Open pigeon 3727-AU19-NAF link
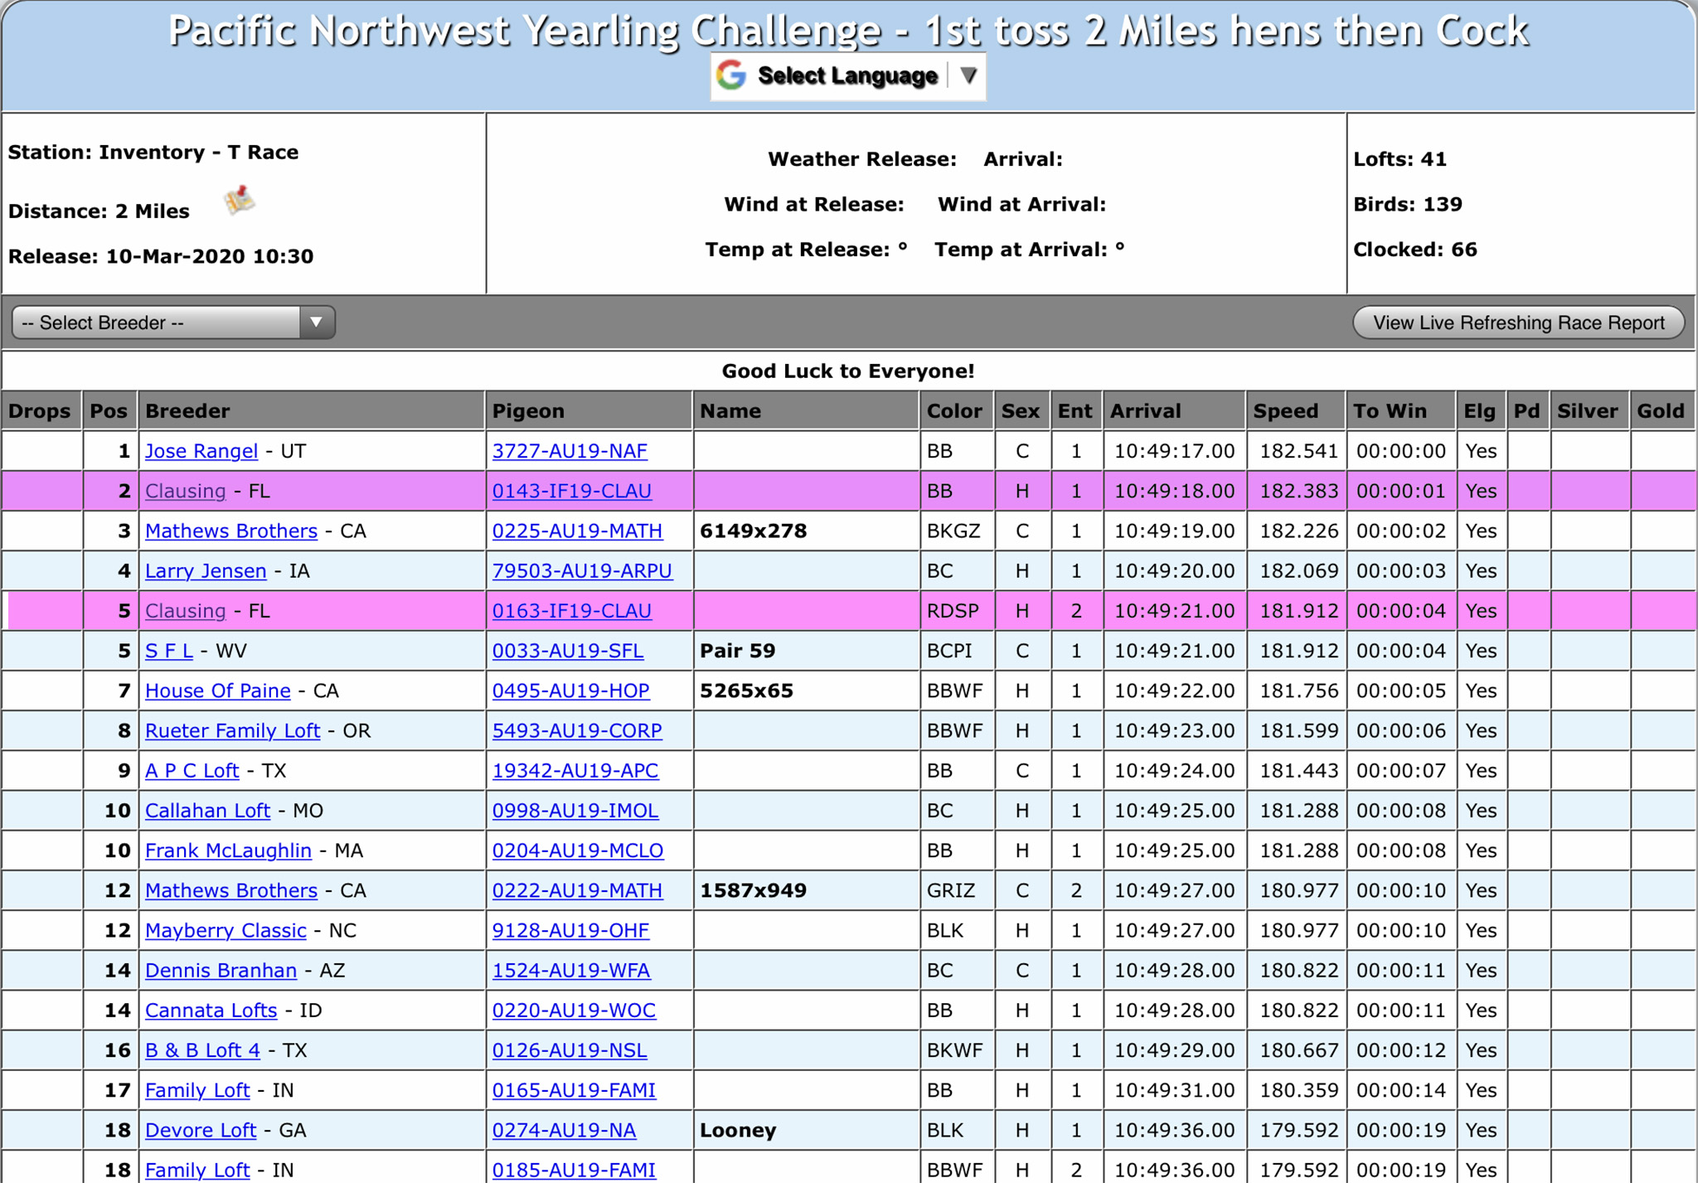The image size is (1698, 1183). [570, 451]
